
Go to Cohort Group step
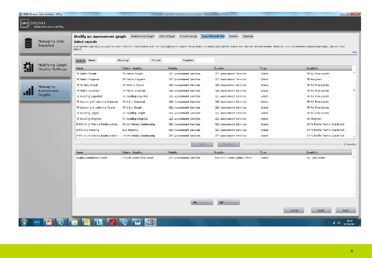point(188,36)
